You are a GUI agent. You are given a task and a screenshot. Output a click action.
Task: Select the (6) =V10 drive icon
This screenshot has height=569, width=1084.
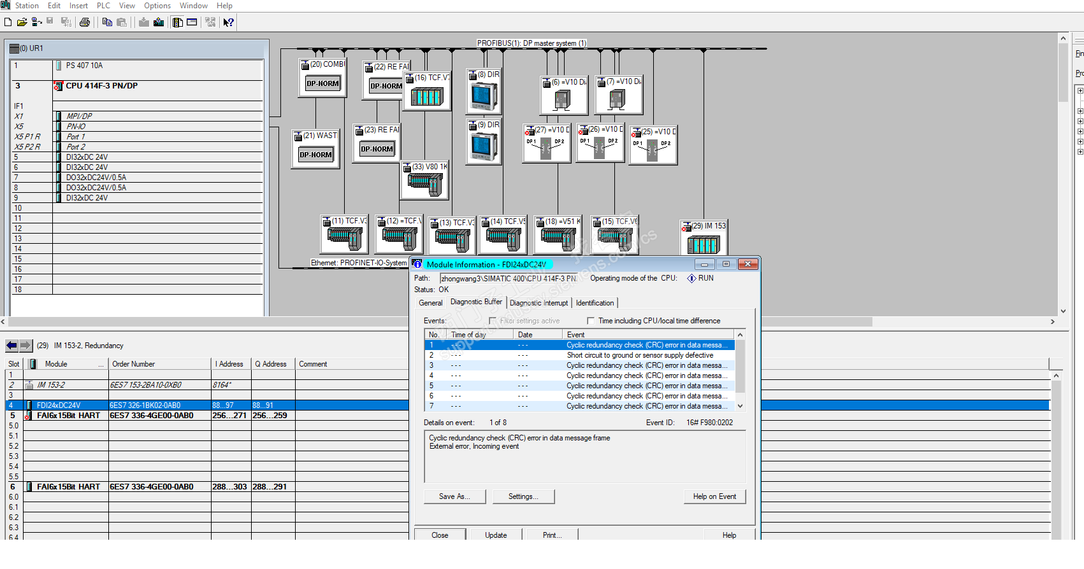(564, 95)
